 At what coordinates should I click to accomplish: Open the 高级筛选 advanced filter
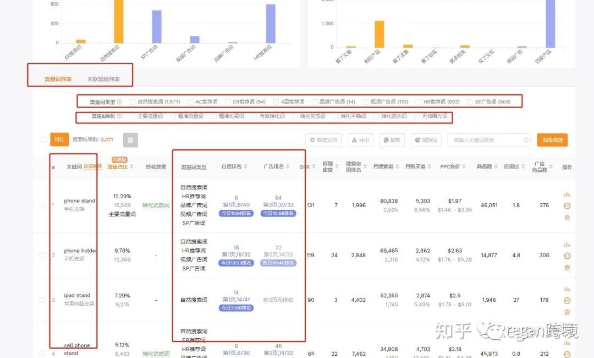552,140
